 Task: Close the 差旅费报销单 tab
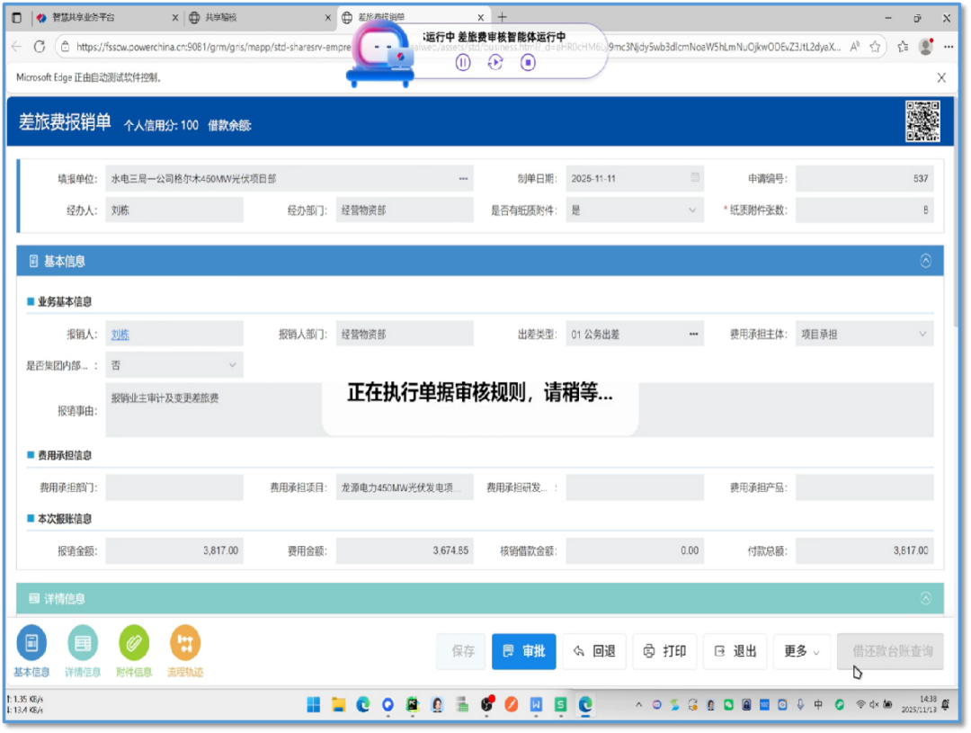tap(480, 17)
